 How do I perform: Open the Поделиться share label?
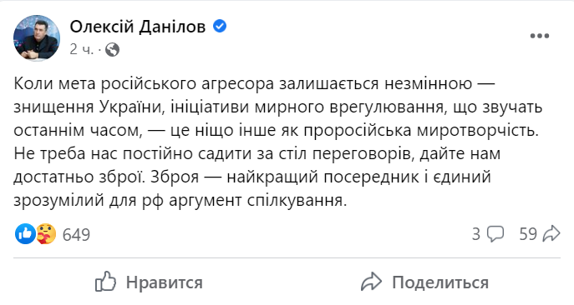point(440,282)
